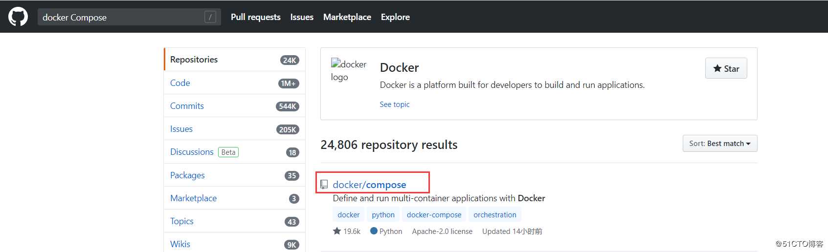Screen dimensions: 828x252
Task: Go to the Marketplace nav link
Action: [x=347, y=17]
